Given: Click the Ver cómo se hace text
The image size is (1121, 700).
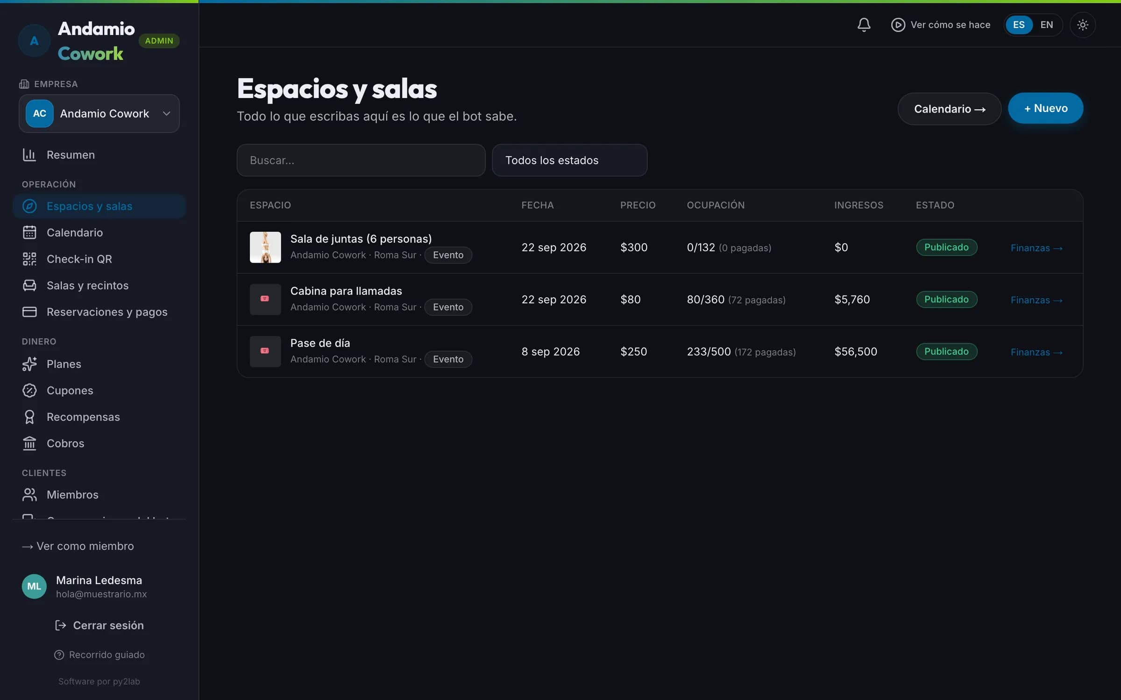Looking at the screenshot, I should tap(950, 25).
